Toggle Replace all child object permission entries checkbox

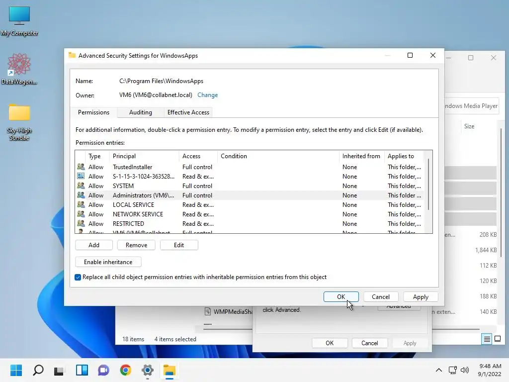click(78, 277)
